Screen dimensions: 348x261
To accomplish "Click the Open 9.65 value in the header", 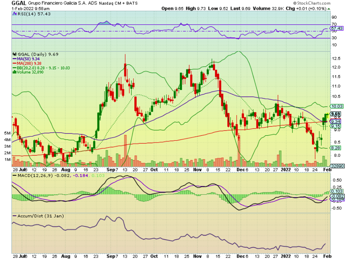I will pyautogui.click(x=172, y=8).
